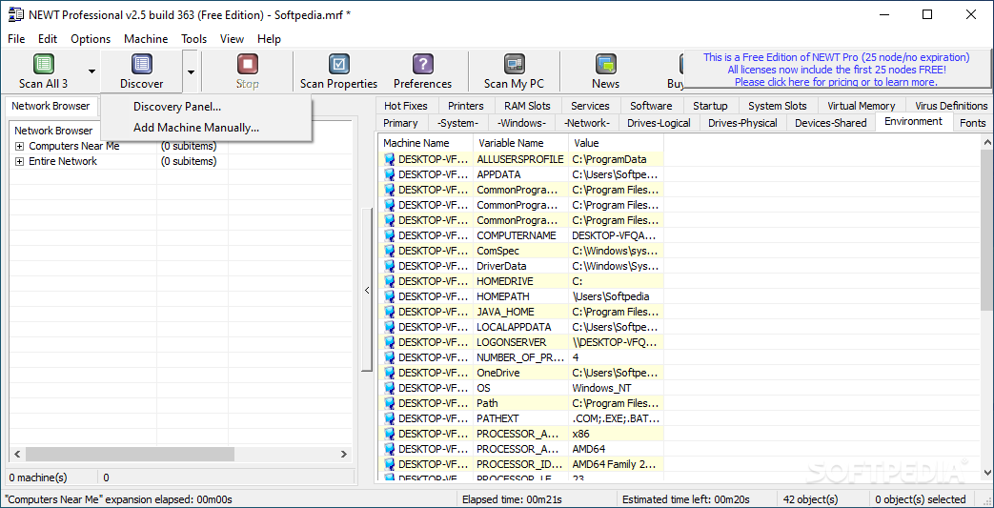Screen dimensions: 994x508
Task: Click the left panel scroll right arrow
Action: pyautogui.click(x=344, y=454)
